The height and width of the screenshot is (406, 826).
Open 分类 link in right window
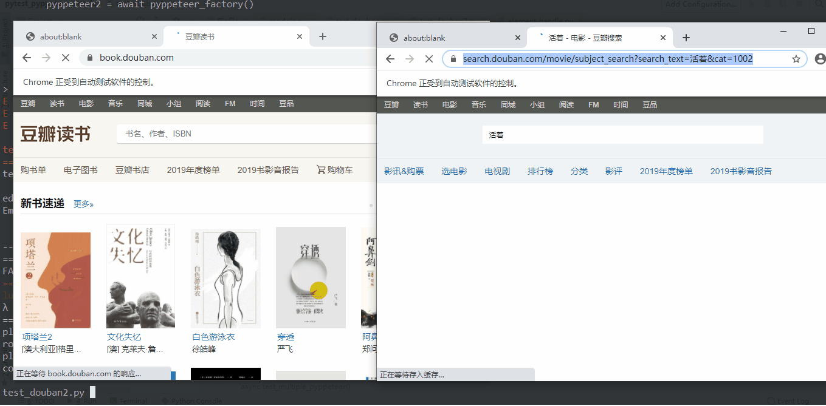[579, 171]
